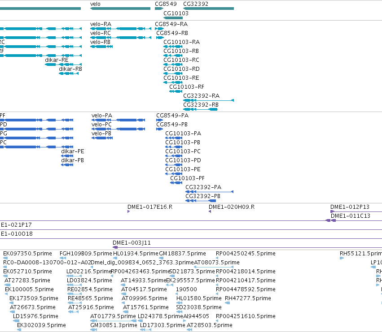The image size is (382, 332).
Task: Click EST EK097350.5prime label
Action: tap(27, 254)
